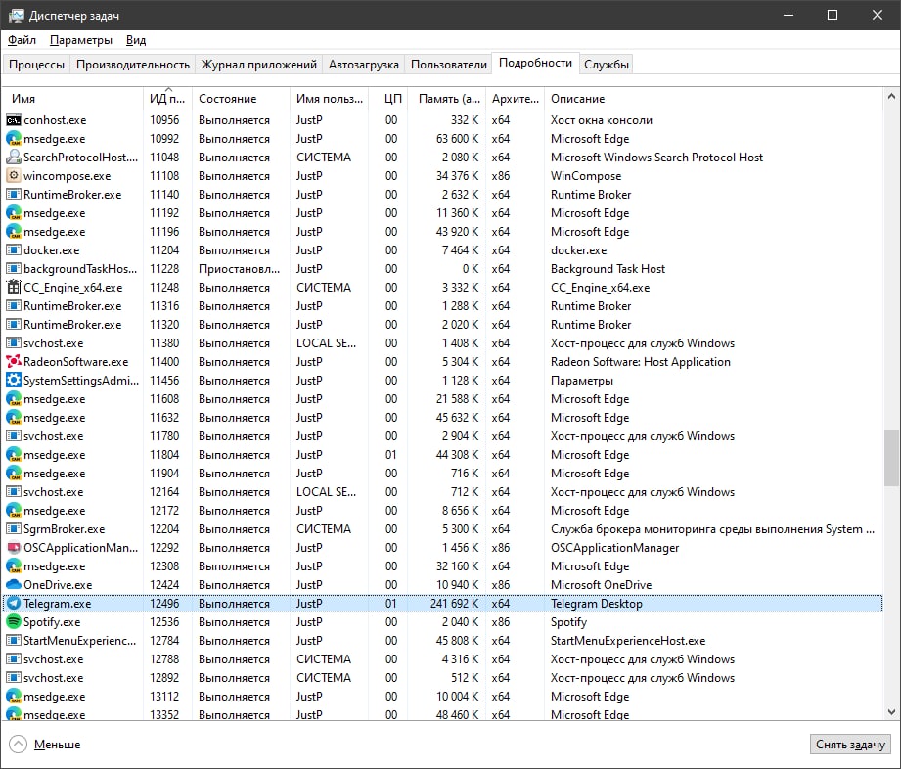The height and width of the screenshot is (769, 901).
Task: Click memory value 63 600 K
Action: coord(457,139)
